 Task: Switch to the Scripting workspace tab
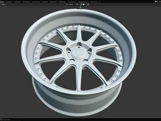pos(94,2)
